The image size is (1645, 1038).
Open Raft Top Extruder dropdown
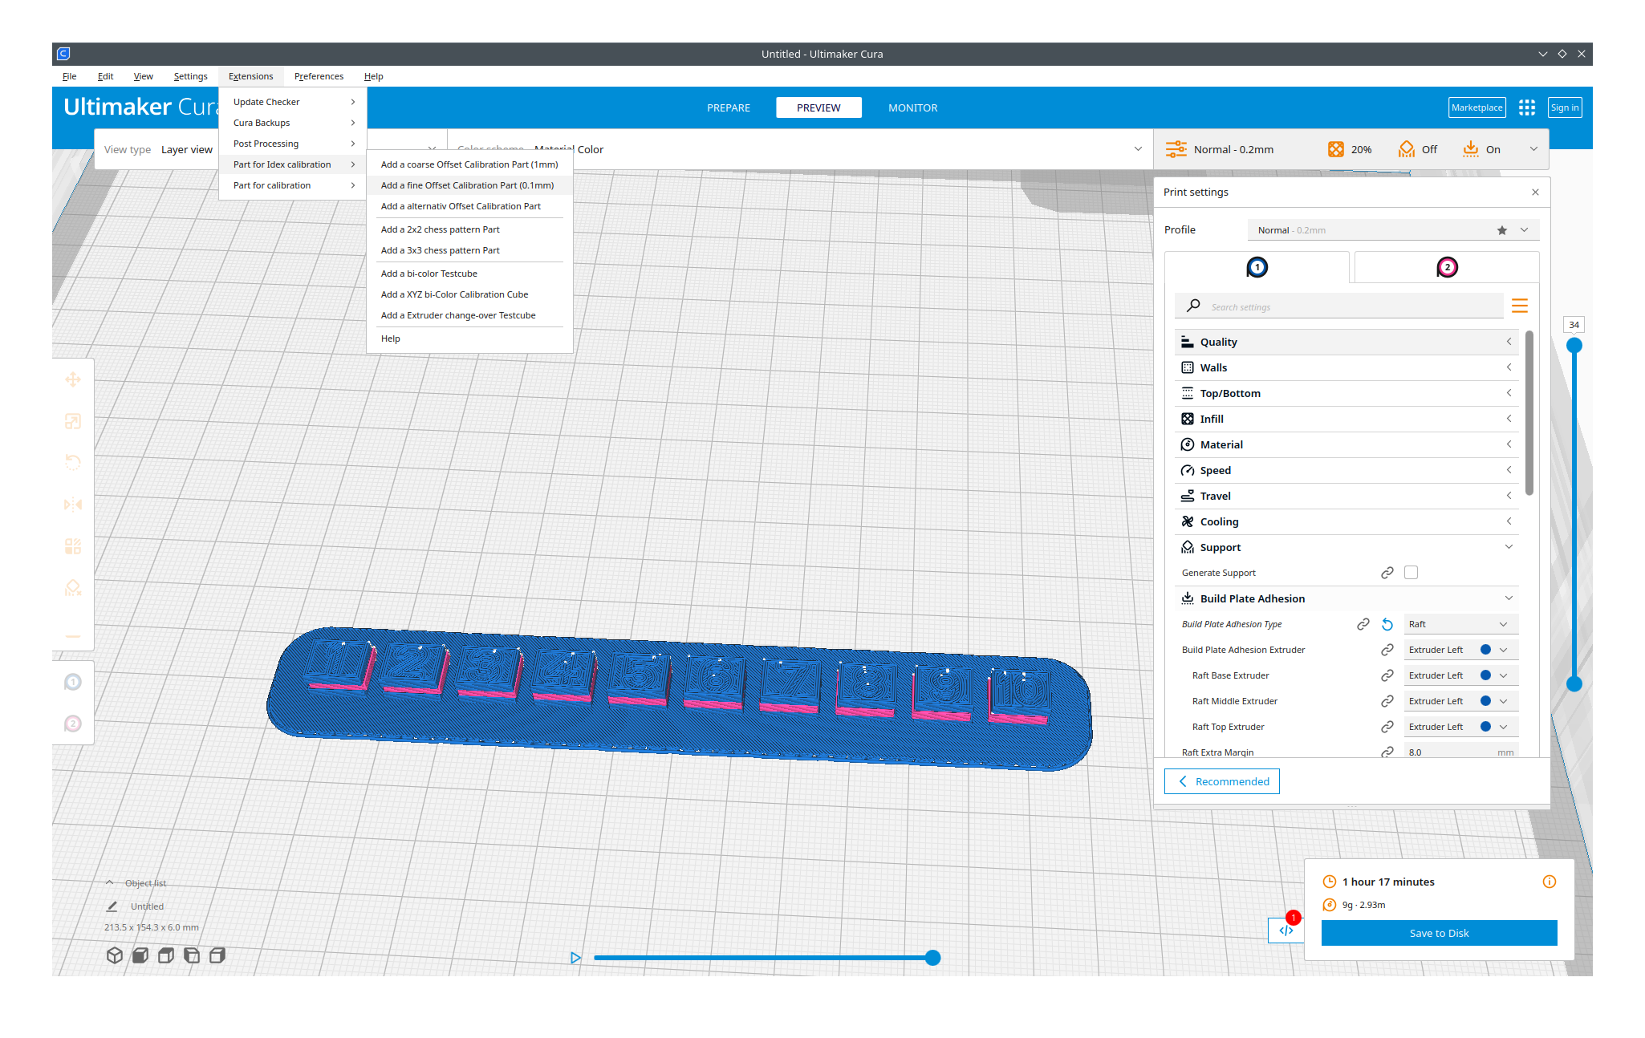(x=1460, y=727)
